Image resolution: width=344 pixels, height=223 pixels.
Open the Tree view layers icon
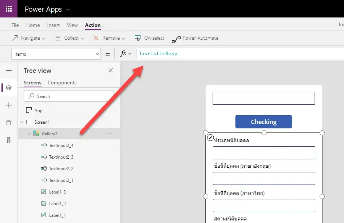coord(9,88)
